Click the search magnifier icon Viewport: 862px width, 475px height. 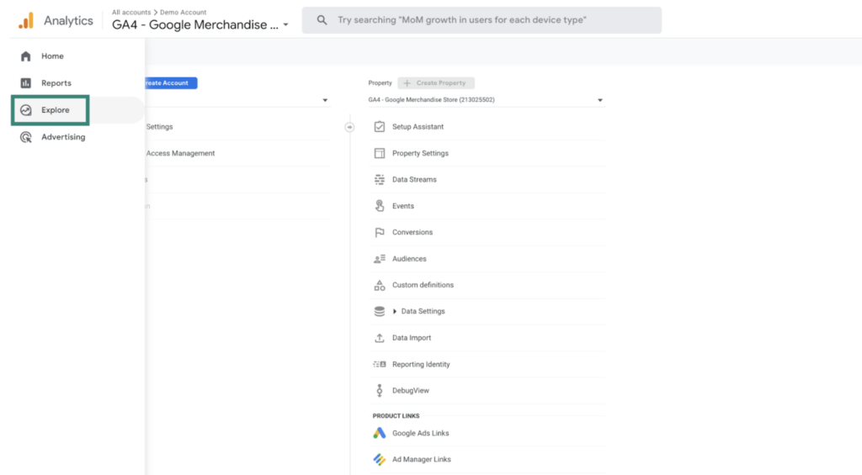[x=322, y=20]
